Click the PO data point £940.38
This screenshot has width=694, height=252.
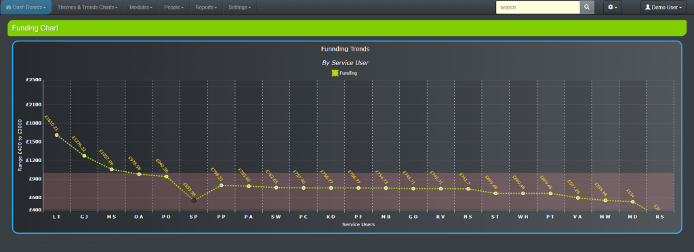(x=167, y=176)
